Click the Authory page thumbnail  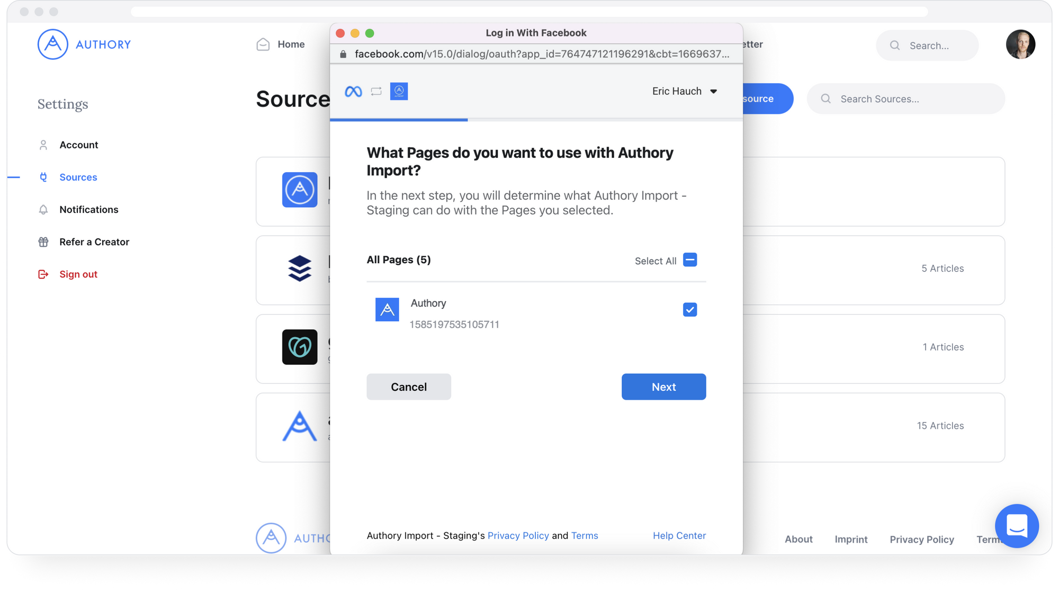tap(387, 310)
